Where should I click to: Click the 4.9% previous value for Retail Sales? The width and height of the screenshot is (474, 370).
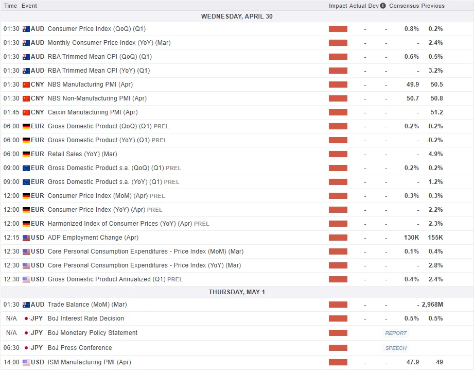click(x=435, y=154)
